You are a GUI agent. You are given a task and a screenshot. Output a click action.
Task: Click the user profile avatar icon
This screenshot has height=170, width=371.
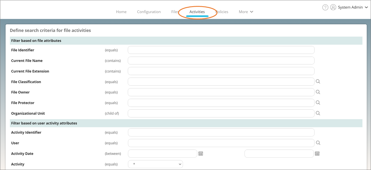tap(333, 7)
